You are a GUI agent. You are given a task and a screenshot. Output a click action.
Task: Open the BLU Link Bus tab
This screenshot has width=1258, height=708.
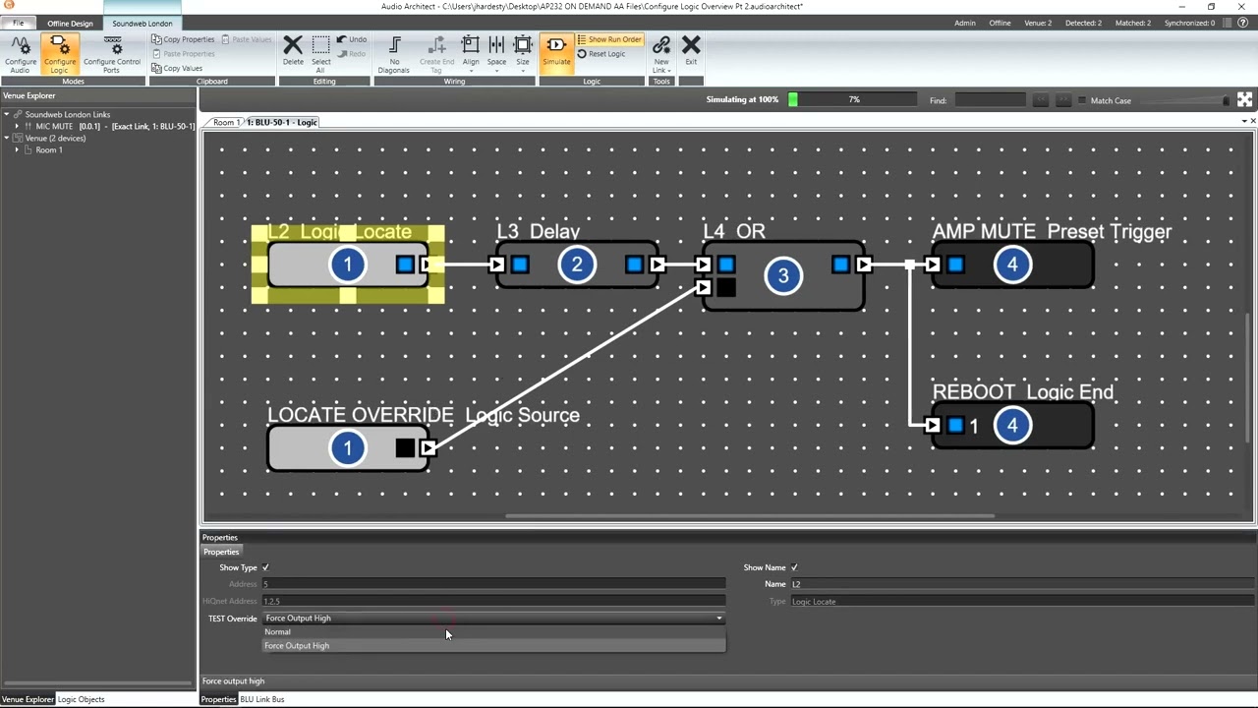click(x=262, y=699)
